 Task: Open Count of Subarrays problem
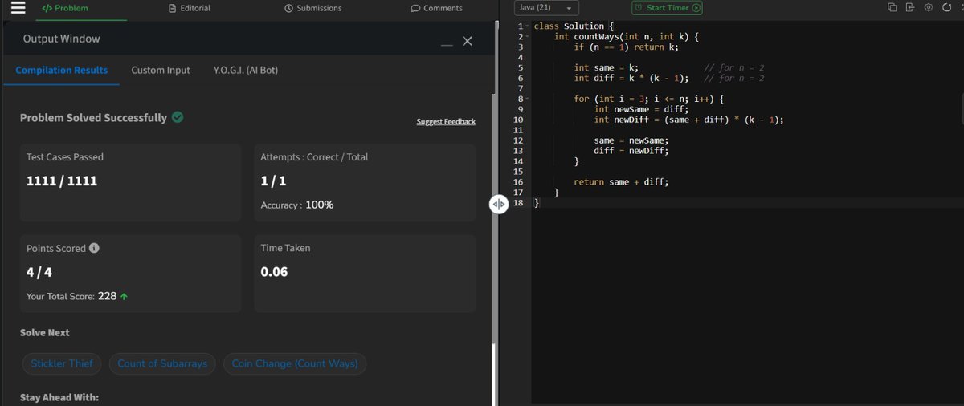click(x=162, y=363)
